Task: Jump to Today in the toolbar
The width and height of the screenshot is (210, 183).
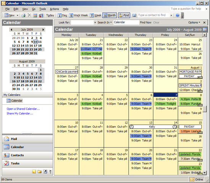Action: click(50, 15)
